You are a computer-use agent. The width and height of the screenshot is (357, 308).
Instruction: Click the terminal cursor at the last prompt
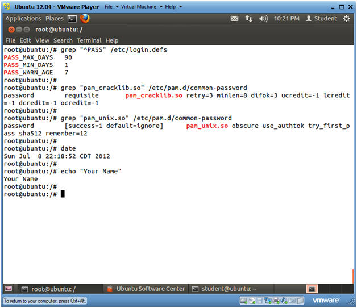pos(63,194)
